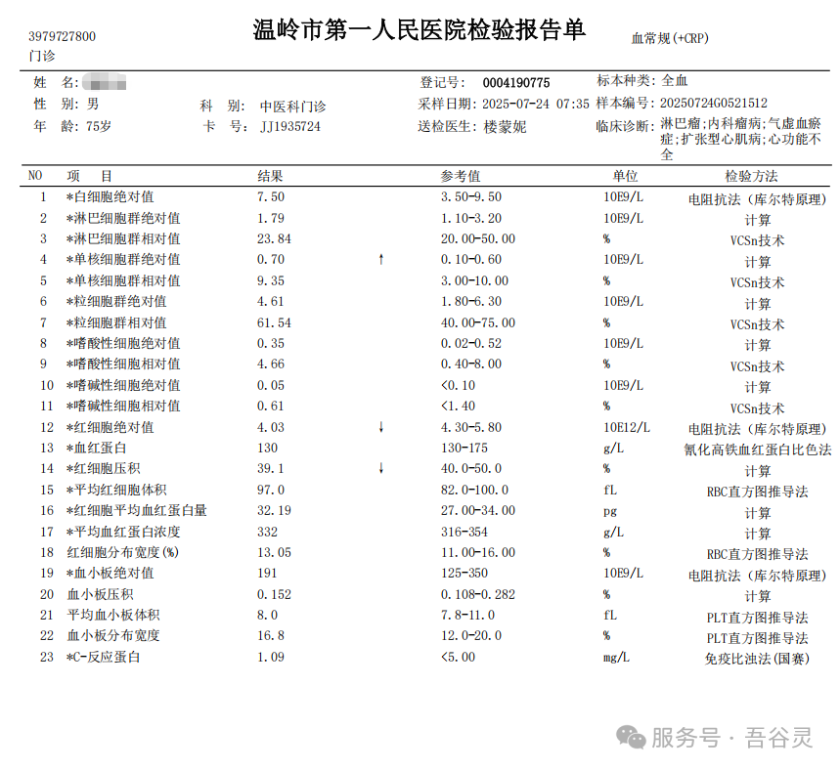Click the clinical diagnosis text starting "淋巴瘤;内科瘤病"
This screenshot has height=771, width=840.
741,139
